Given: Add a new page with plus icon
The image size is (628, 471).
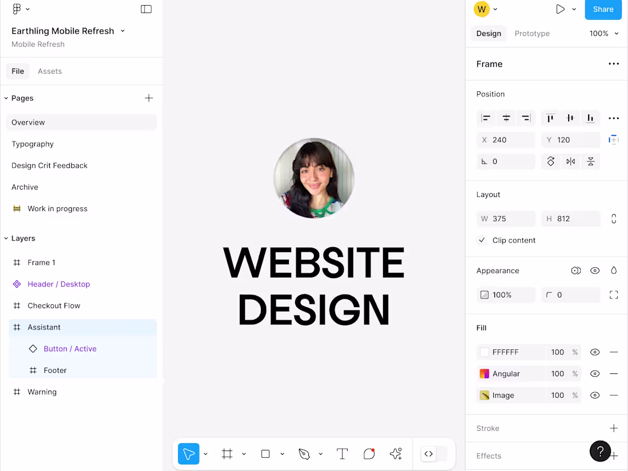Looking at the screenshot, I should coord(148,98).
